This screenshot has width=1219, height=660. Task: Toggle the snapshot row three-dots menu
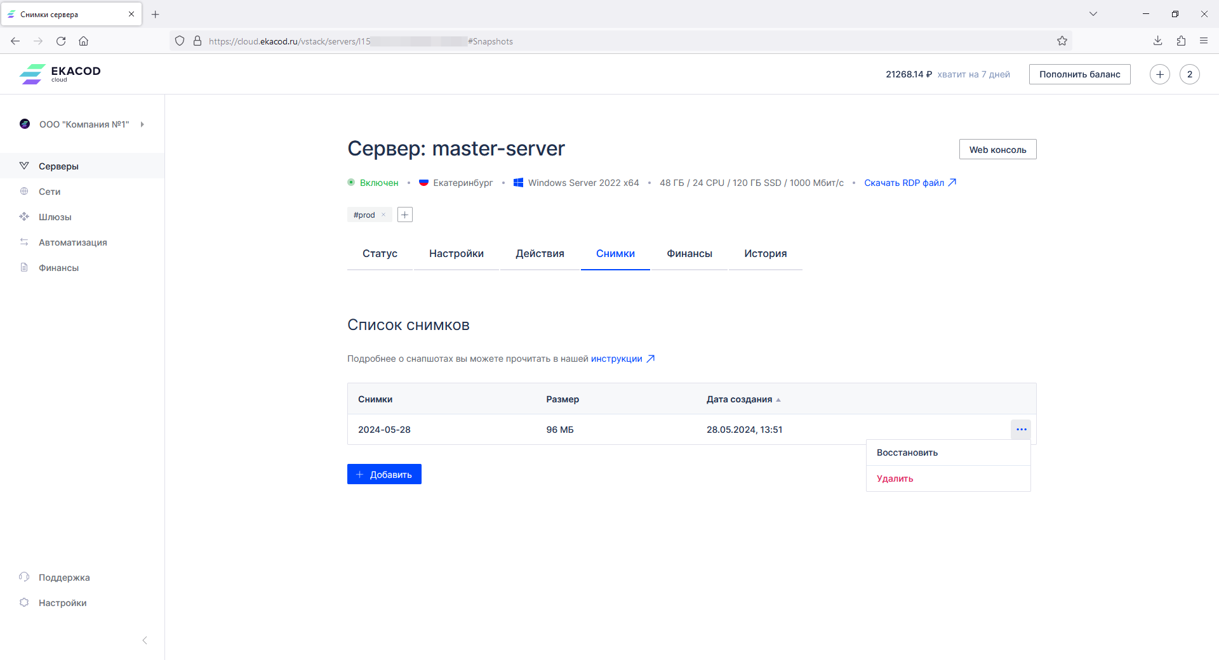coord(1021,430)
